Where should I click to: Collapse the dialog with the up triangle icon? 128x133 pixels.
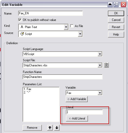(110, 4)
